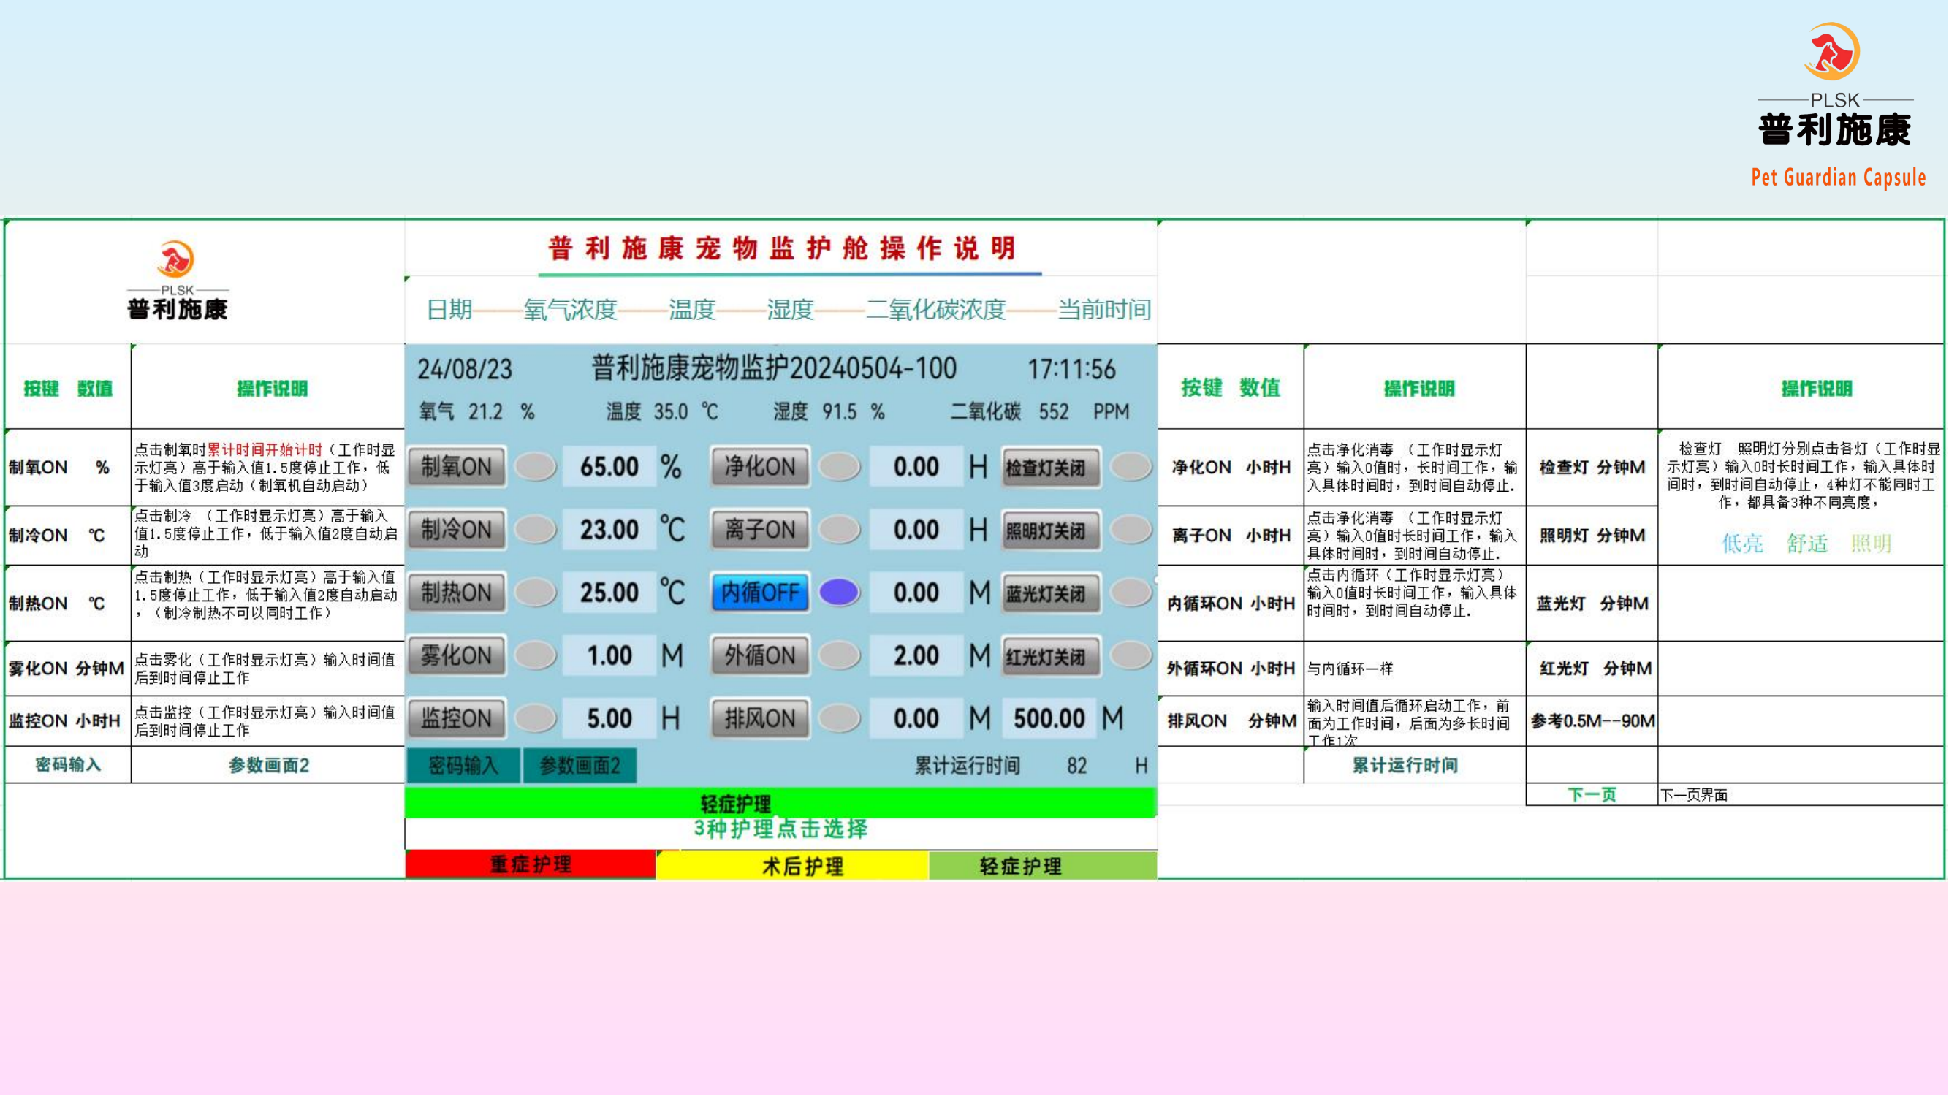This screenshot has height=1096, width=1949.
Task: Click the 累计运行时间 value 82
Action: click(x=1076, y=766)
